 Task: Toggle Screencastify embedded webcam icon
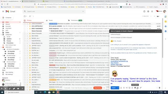tap(18, 89)
